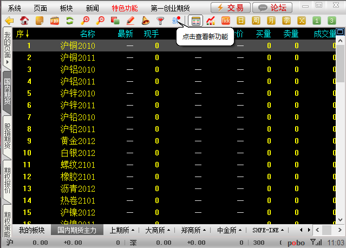Expand the 郑商所 exchange tab dropdown
Viewport: 346px width, 248px height.
click(x=193, y=230)
